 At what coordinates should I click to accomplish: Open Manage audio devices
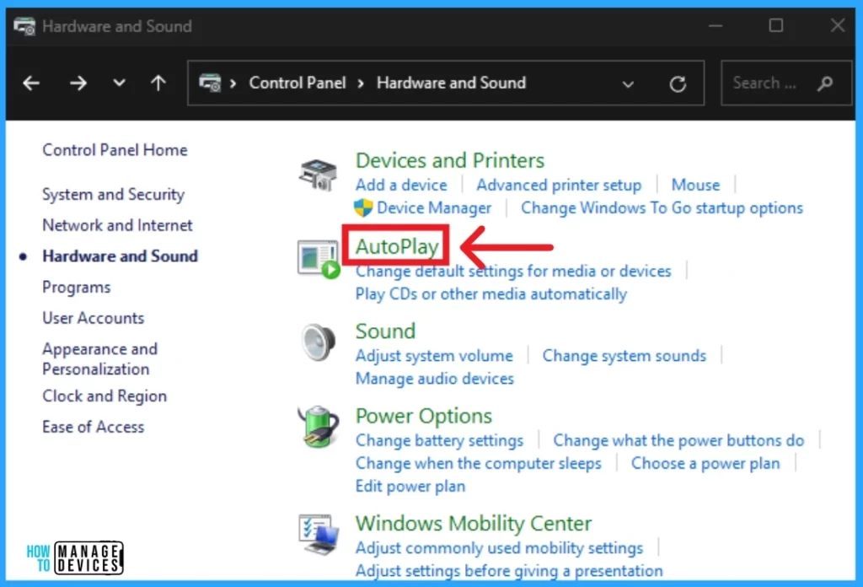(434, 379)
